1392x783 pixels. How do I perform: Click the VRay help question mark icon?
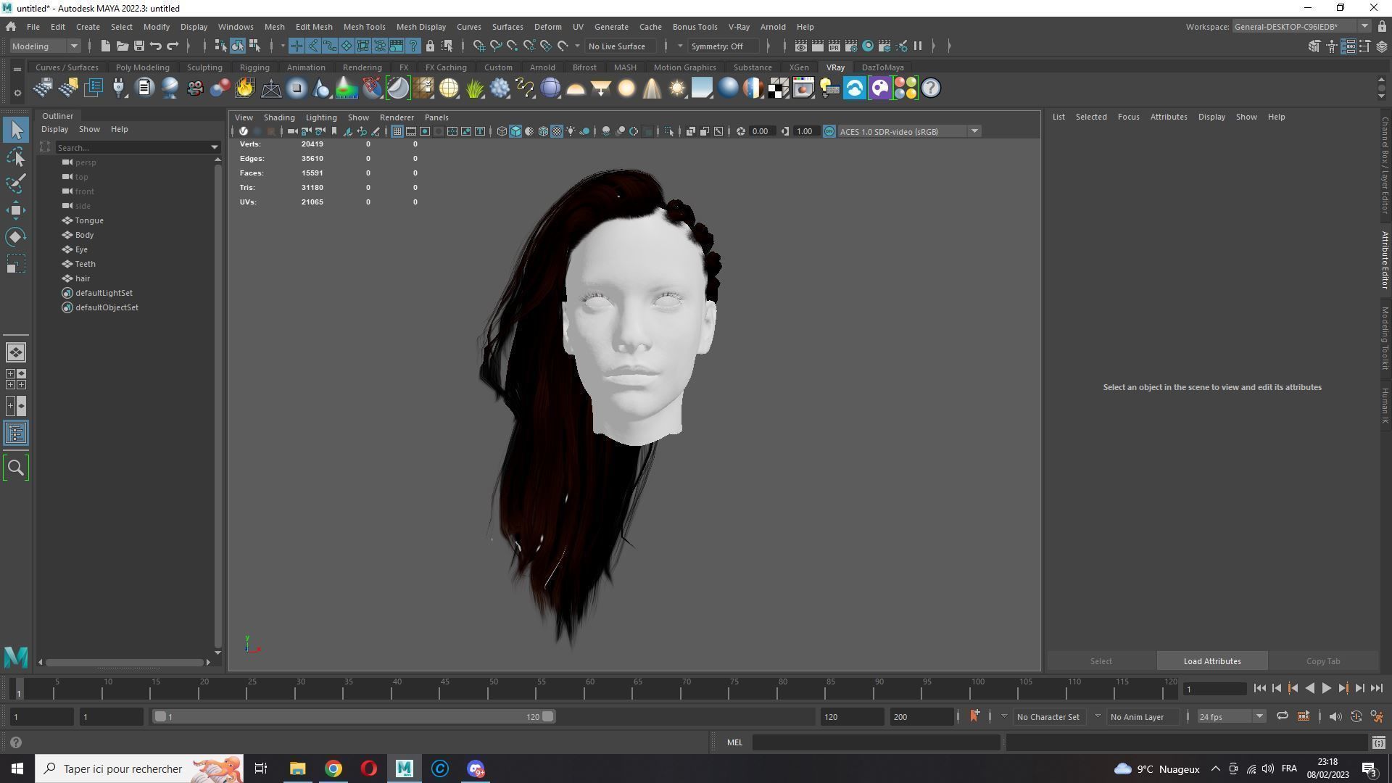[x=931, y=88]
